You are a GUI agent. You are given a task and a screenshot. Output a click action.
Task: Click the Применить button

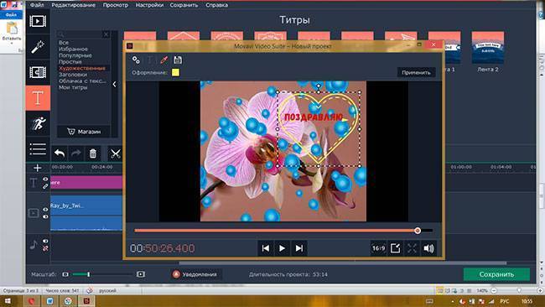416,72
